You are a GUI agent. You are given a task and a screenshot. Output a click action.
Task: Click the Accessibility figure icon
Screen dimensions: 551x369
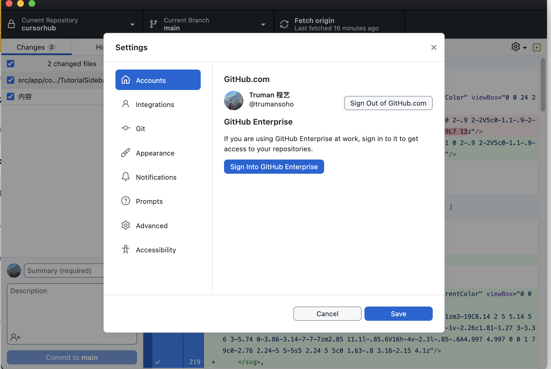pos(126,249)
